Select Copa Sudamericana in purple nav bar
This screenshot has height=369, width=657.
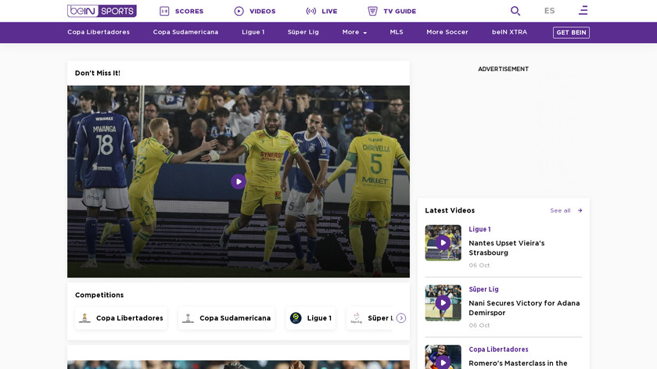pos(185,32)
